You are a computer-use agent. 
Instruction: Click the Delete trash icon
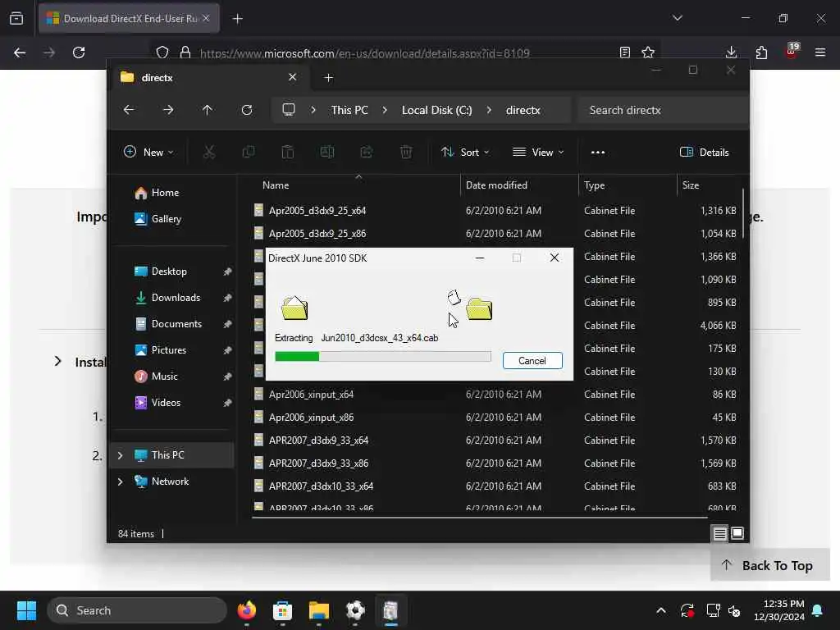pos(406,152)
